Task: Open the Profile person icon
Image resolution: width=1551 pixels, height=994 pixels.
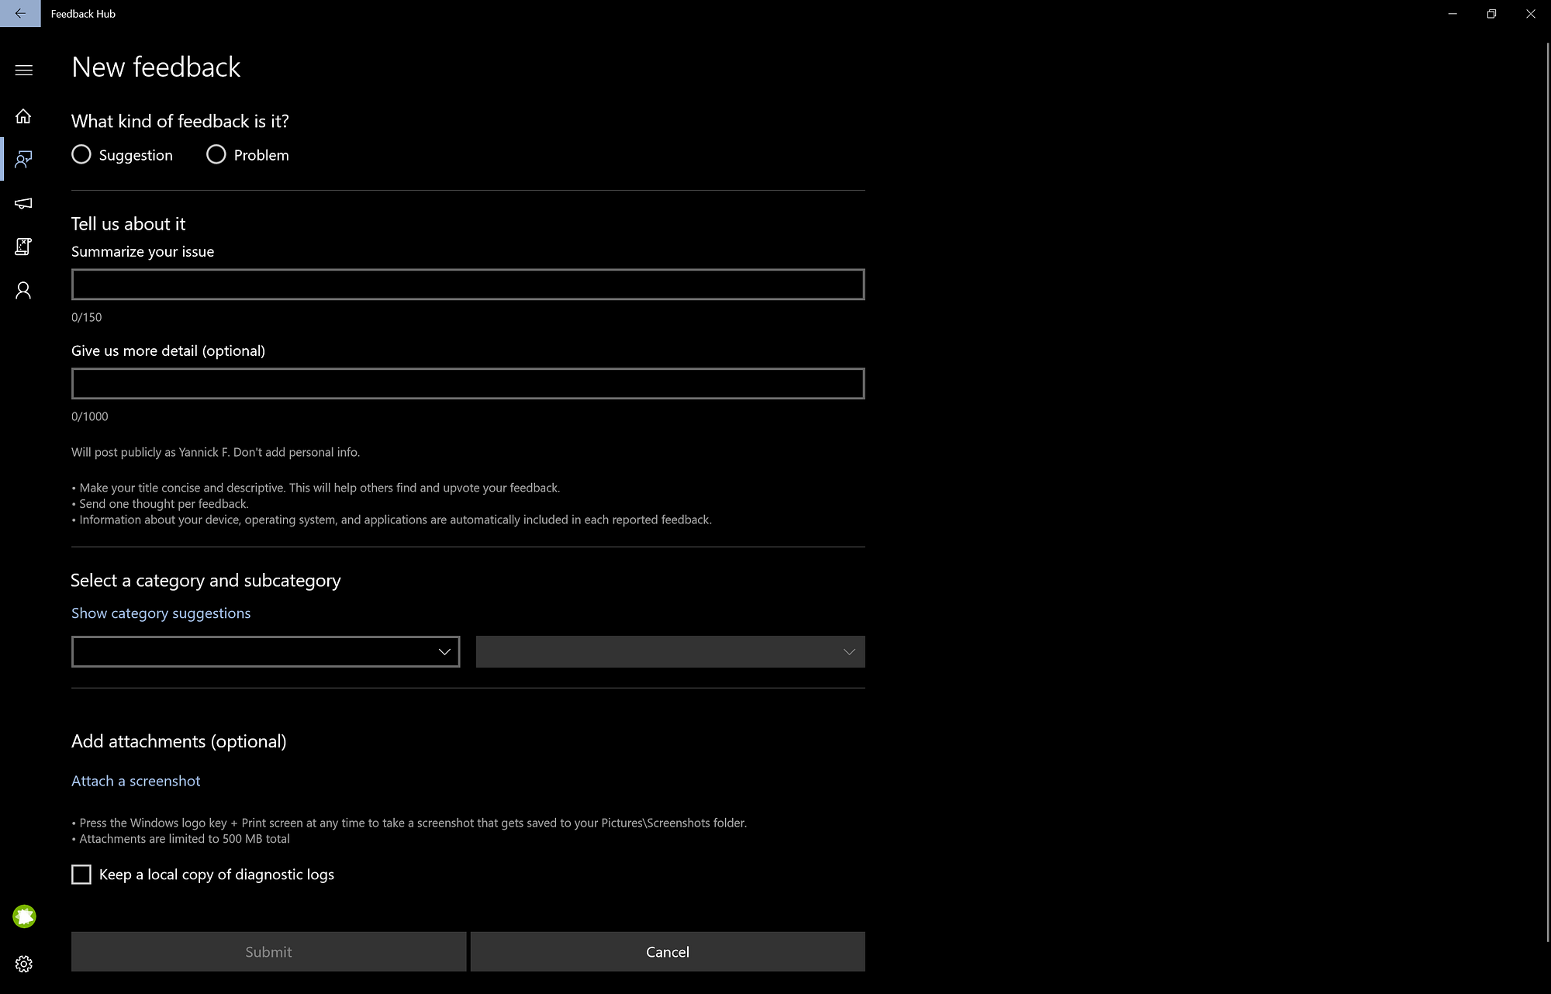Action: coord(23,291)
